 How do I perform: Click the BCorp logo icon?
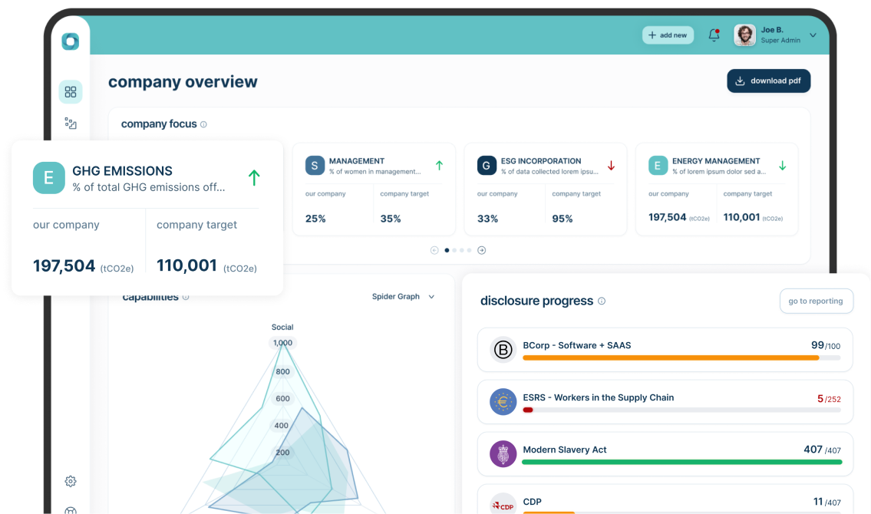click(503, 350)
